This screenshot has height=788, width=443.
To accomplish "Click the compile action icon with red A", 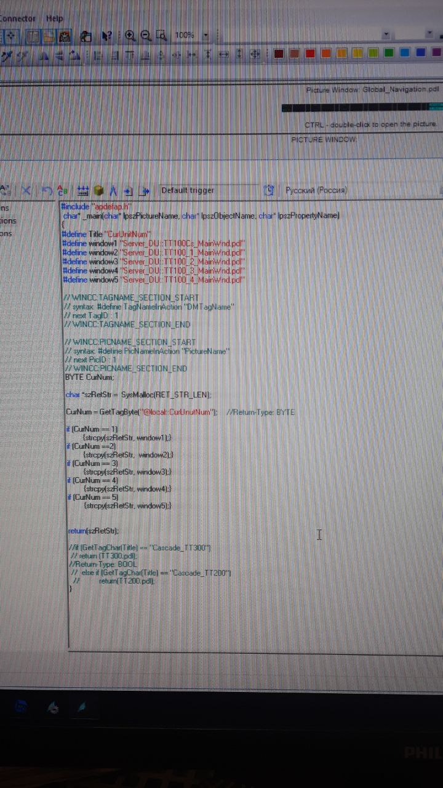I will 62,191.
